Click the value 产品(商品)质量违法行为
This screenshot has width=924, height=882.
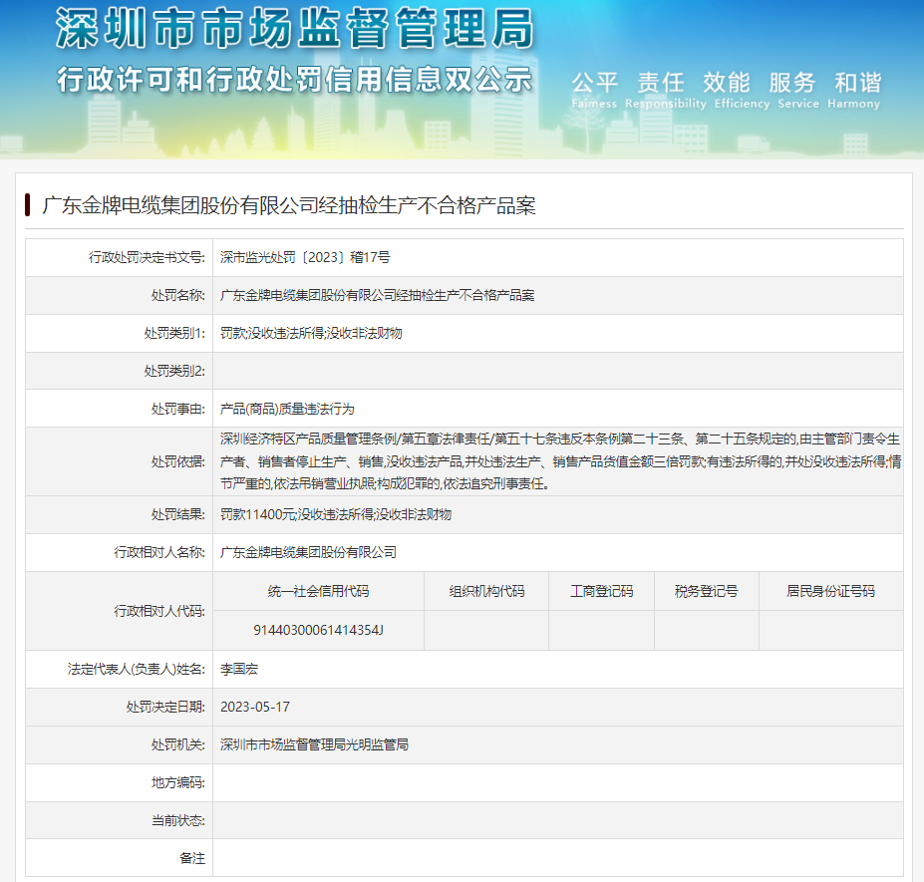click(x=287, y=409)
